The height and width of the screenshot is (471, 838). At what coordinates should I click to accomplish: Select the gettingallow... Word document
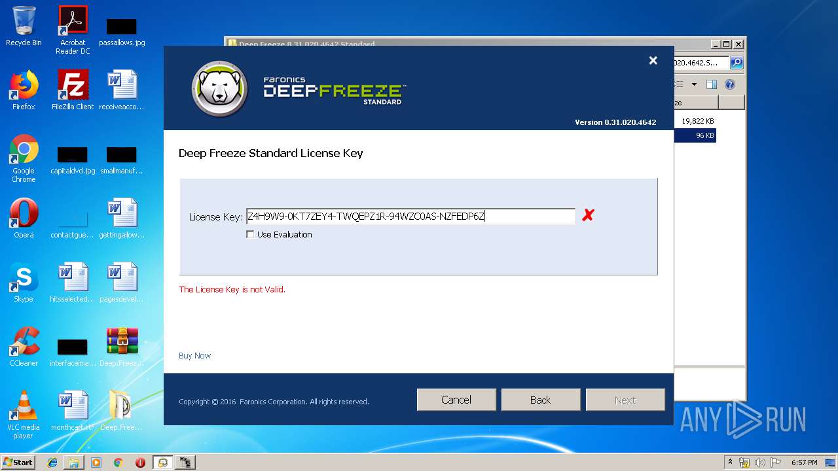(122, 218)
